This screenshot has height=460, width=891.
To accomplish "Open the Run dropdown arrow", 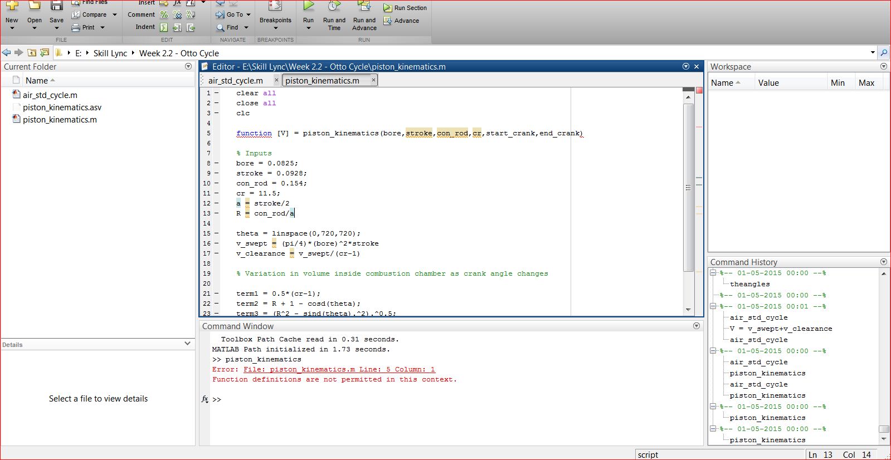I will tap(308, 28).
